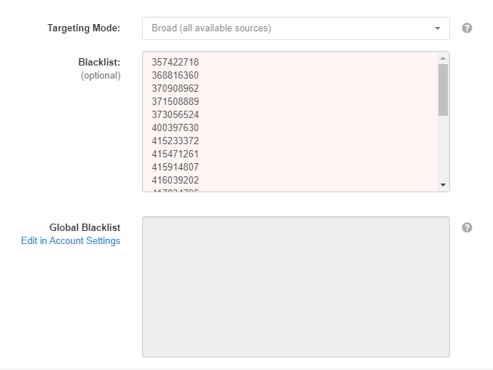
Task: Place cursor on entry 400397630
Action: (175, 128)
